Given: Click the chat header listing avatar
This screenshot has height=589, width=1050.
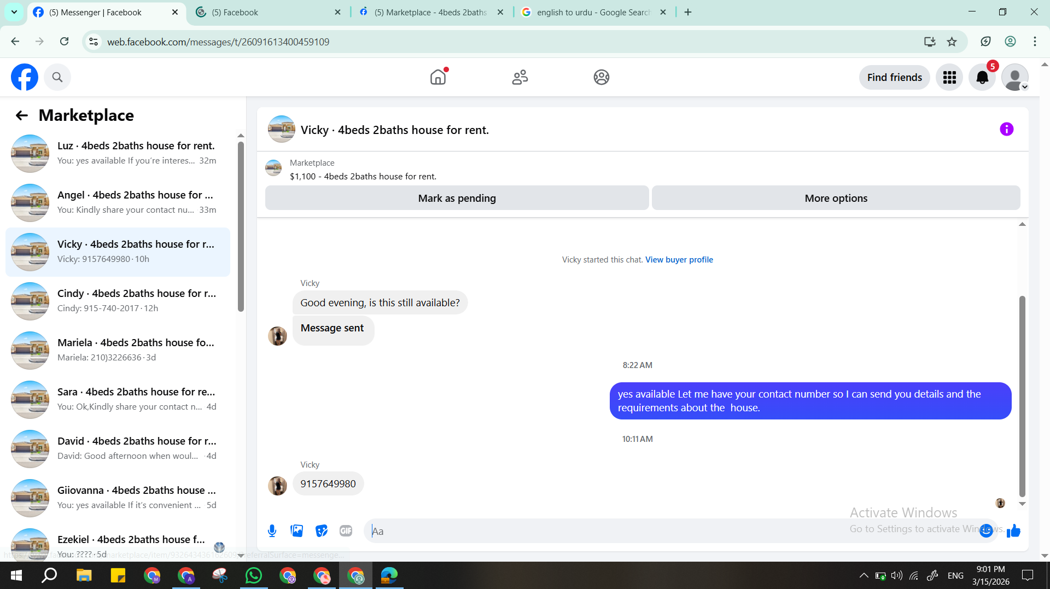Looking at the screenshot, I should pos(282,129).
